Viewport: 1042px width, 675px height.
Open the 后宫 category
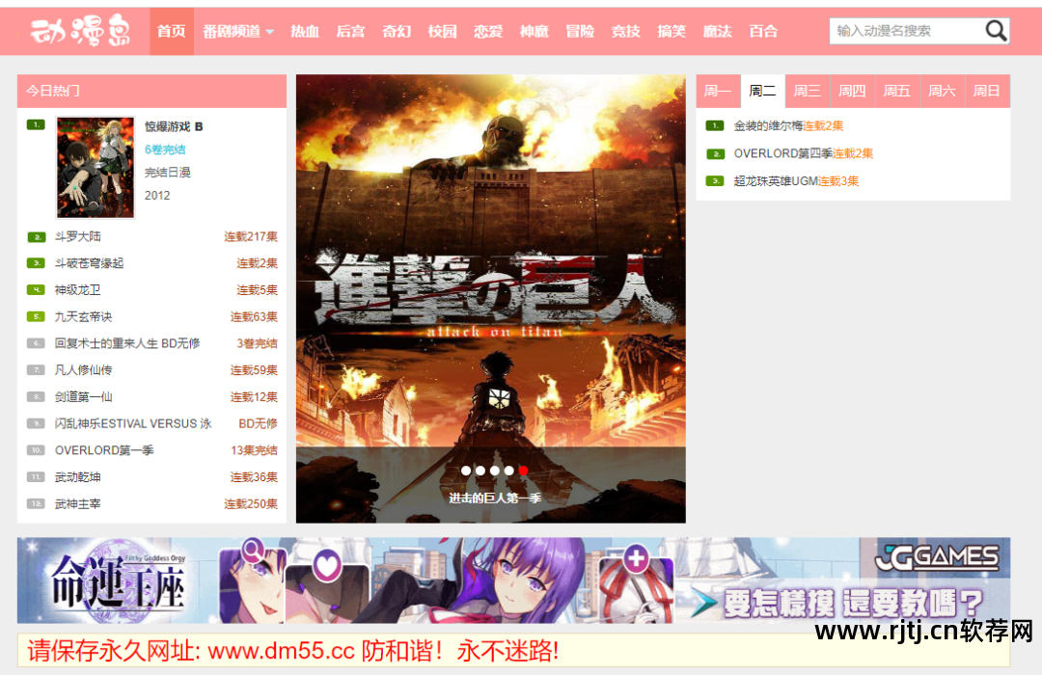(x=350, y=31)
